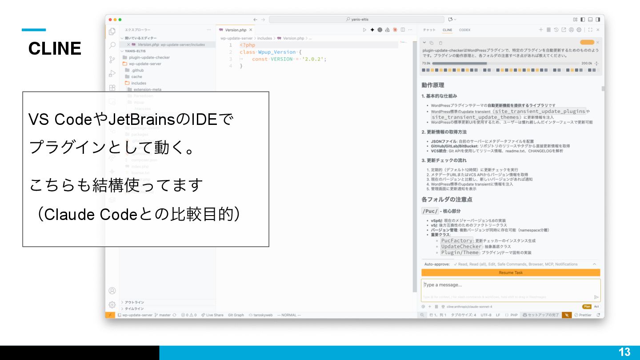Open Cline task history
640x360 pixels.
556,30
